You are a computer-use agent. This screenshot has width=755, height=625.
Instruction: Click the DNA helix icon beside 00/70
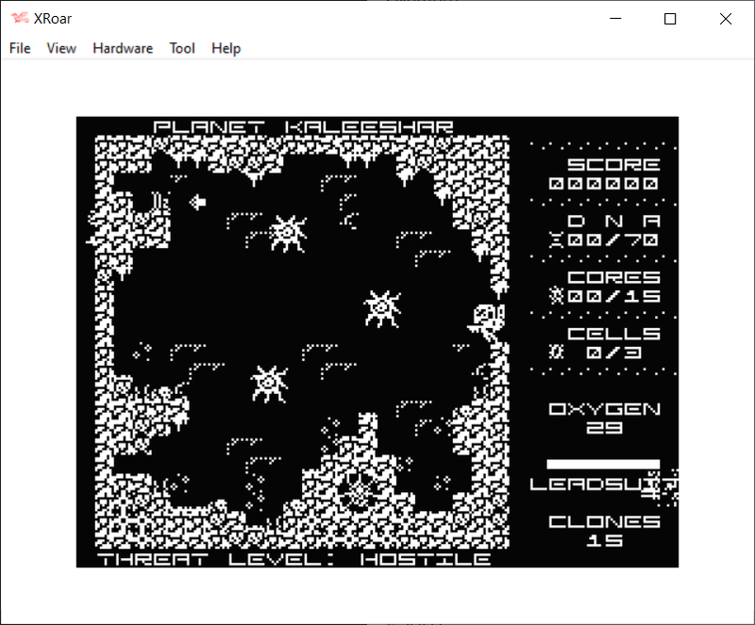(556, 239)
